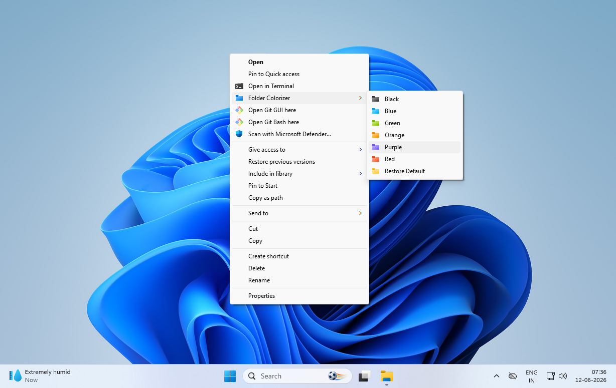Choose Scan with Microsoft Defender
The height and width of the screenshot is (388, 616).
[299, 134]
